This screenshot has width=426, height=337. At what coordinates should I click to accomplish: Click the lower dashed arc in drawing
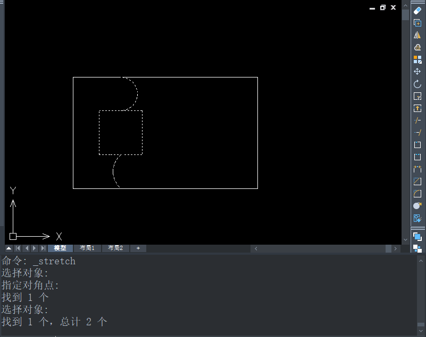[113, 171]
